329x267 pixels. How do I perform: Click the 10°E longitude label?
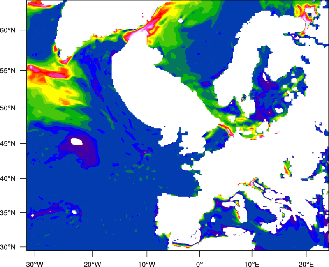tap(252, 264)
